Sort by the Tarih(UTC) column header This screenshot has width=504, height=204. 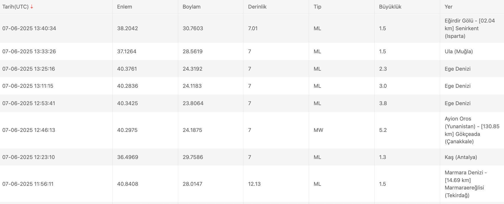click(15, 7)
